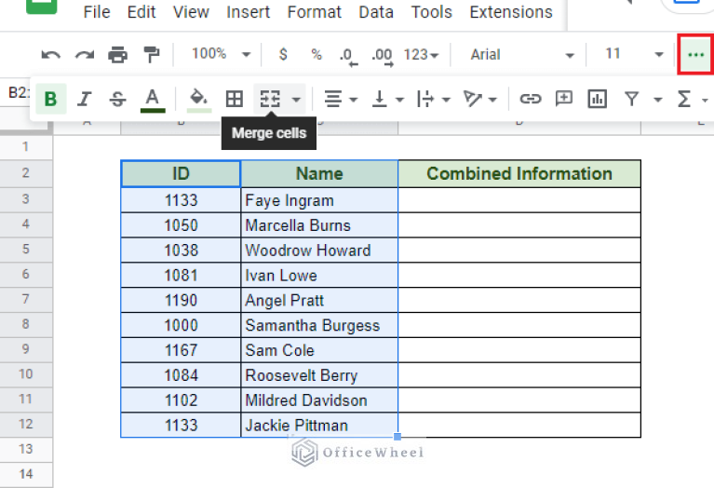Open the Tools menu
The image size is (714, 488).
[x=431, y=12]
